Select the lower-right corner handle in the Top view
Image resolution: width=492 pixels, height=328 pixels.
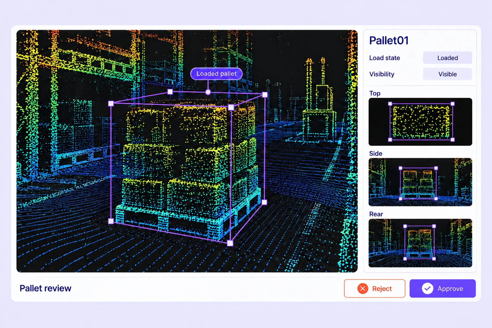click(453, 140)
